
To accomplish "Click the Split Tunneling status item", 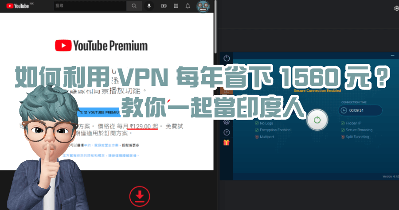I will click(x=355, y=137).
